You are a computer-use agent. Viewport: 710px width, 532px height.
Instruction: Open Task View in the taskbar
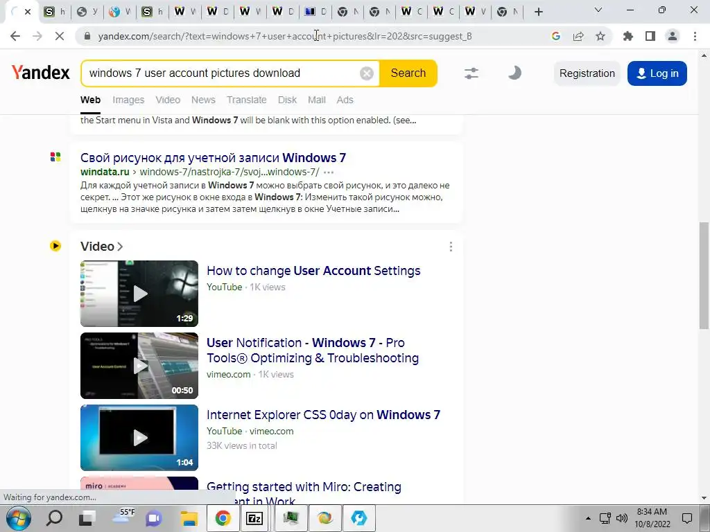87,518
